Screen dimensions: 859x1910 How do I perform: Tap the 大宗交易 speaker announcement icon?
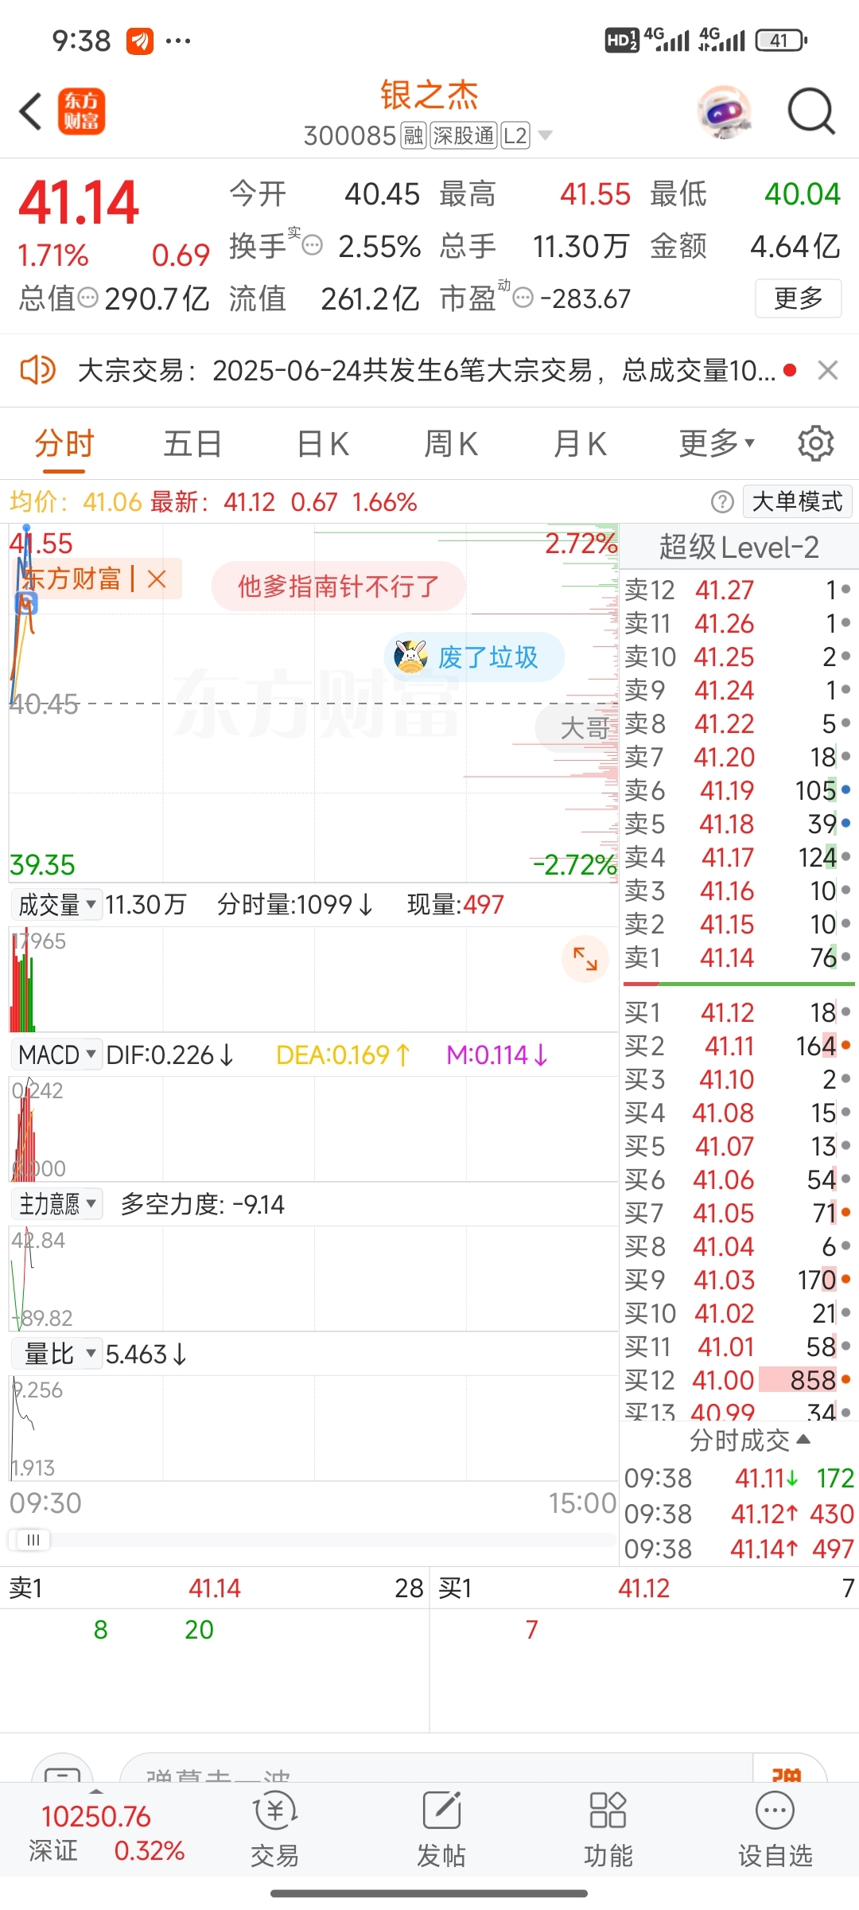tap(37, 371)
